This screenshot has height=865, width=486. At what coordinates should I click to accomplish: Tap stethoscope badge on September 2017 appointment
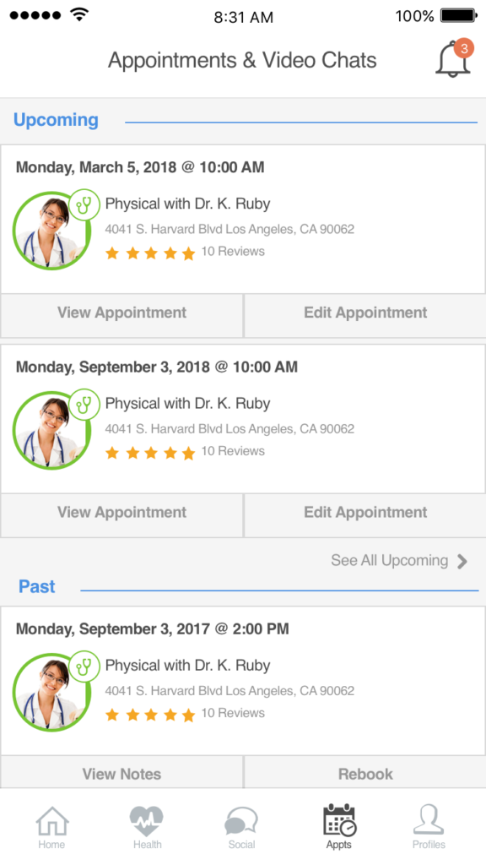[x=84, y=666]
